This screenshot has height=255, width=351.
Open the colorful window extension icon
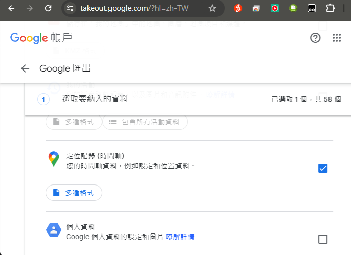click(256, 9)
